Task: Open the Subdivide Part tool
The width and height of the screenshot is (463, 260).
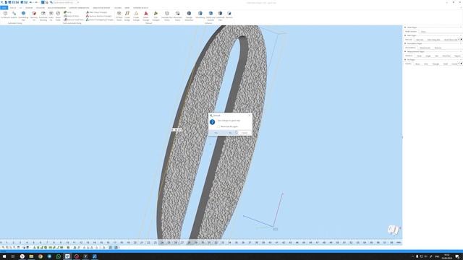Action: point(220,16)
